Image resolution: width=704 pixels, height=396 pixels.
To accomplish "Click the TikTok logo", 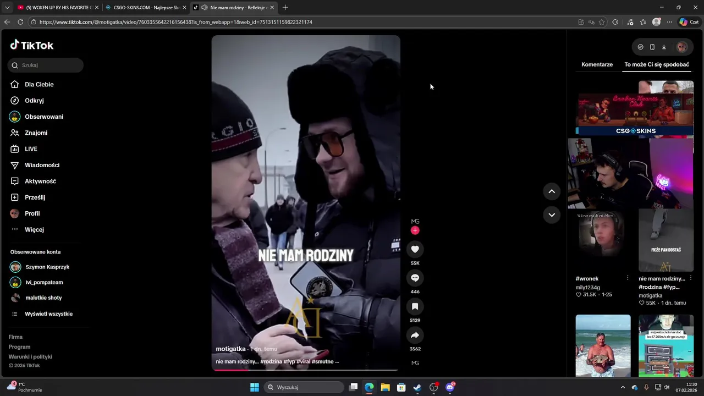I will [x=32, y=45].
